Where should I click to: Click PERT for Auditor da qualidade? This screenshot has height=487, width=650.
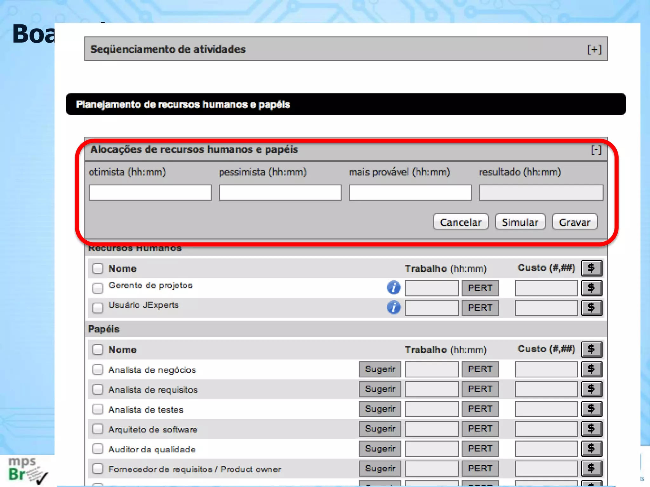[480, 449]
